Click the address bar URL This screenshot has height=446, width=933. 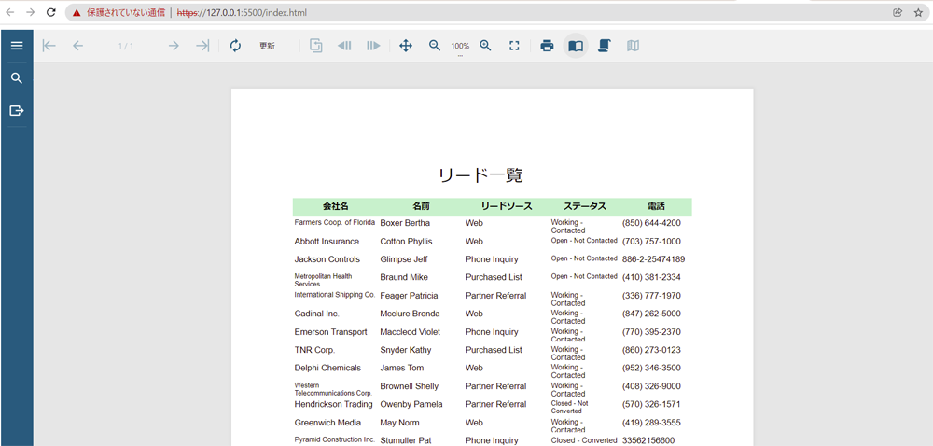coord(242,12)
